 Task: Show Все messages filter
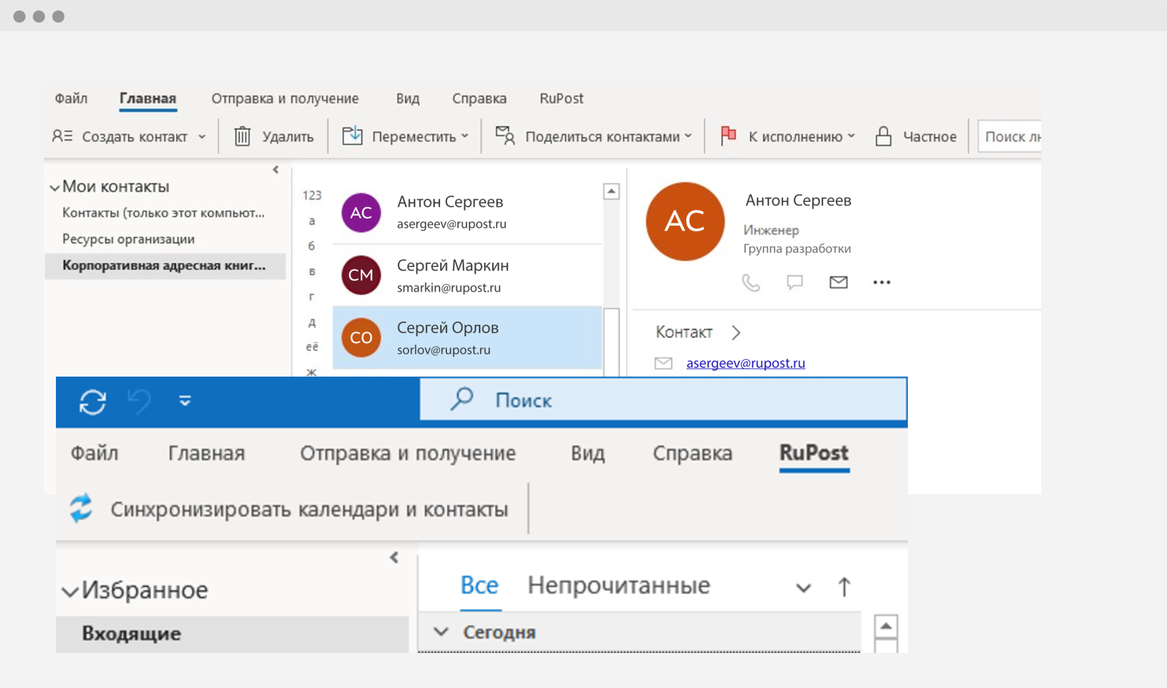(x=479, y=585)
